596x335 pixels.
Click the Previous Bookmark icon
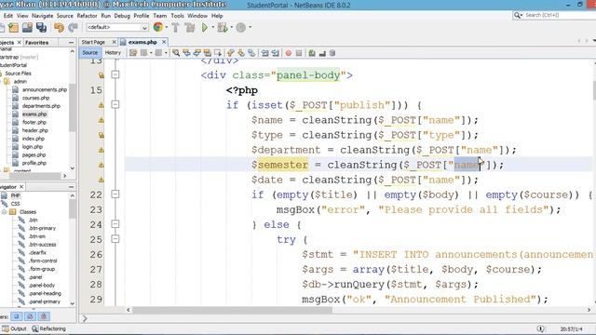click(230, 53)
